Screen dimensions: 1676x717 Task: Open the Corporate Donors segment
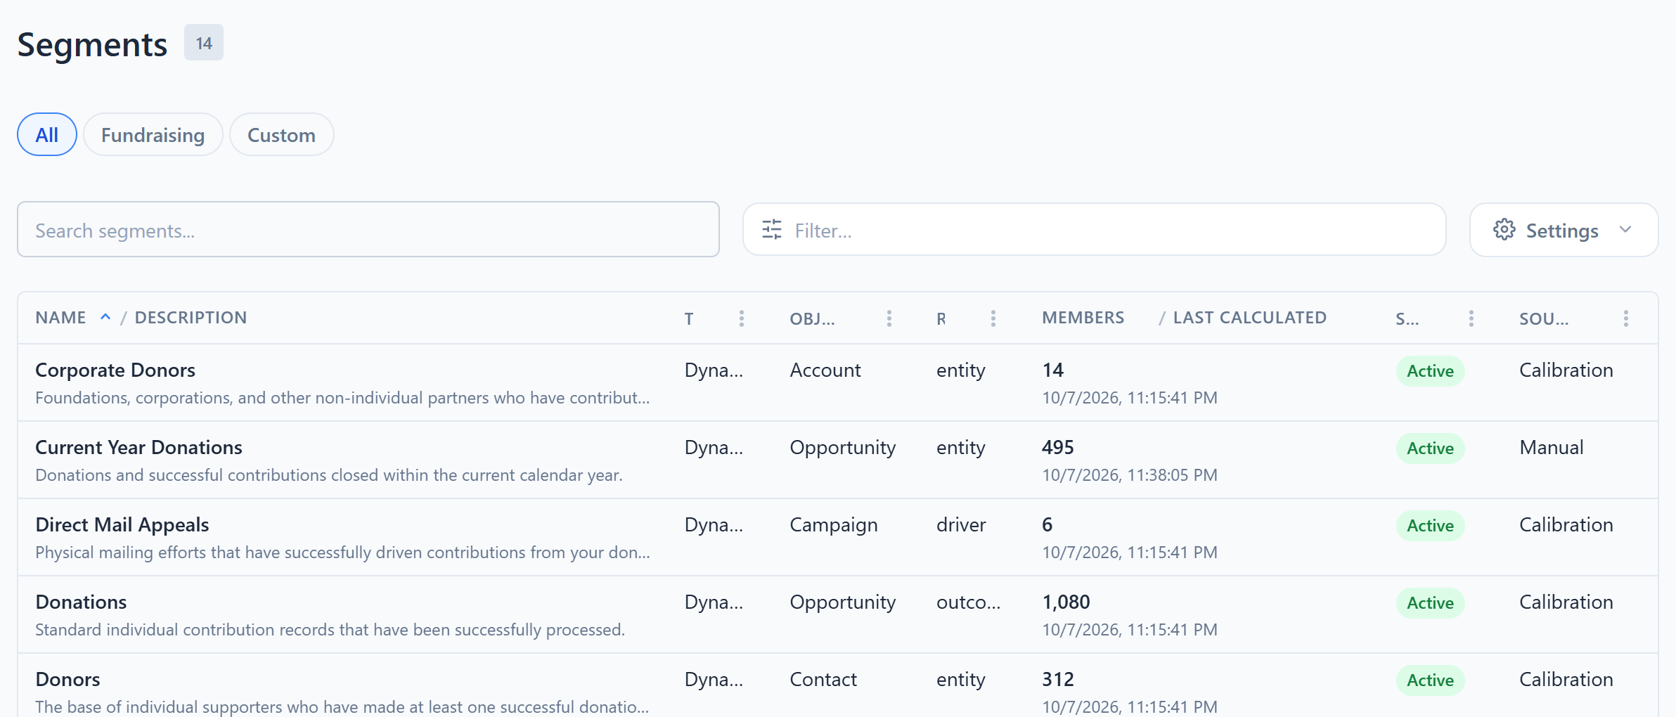click(115, 370)
